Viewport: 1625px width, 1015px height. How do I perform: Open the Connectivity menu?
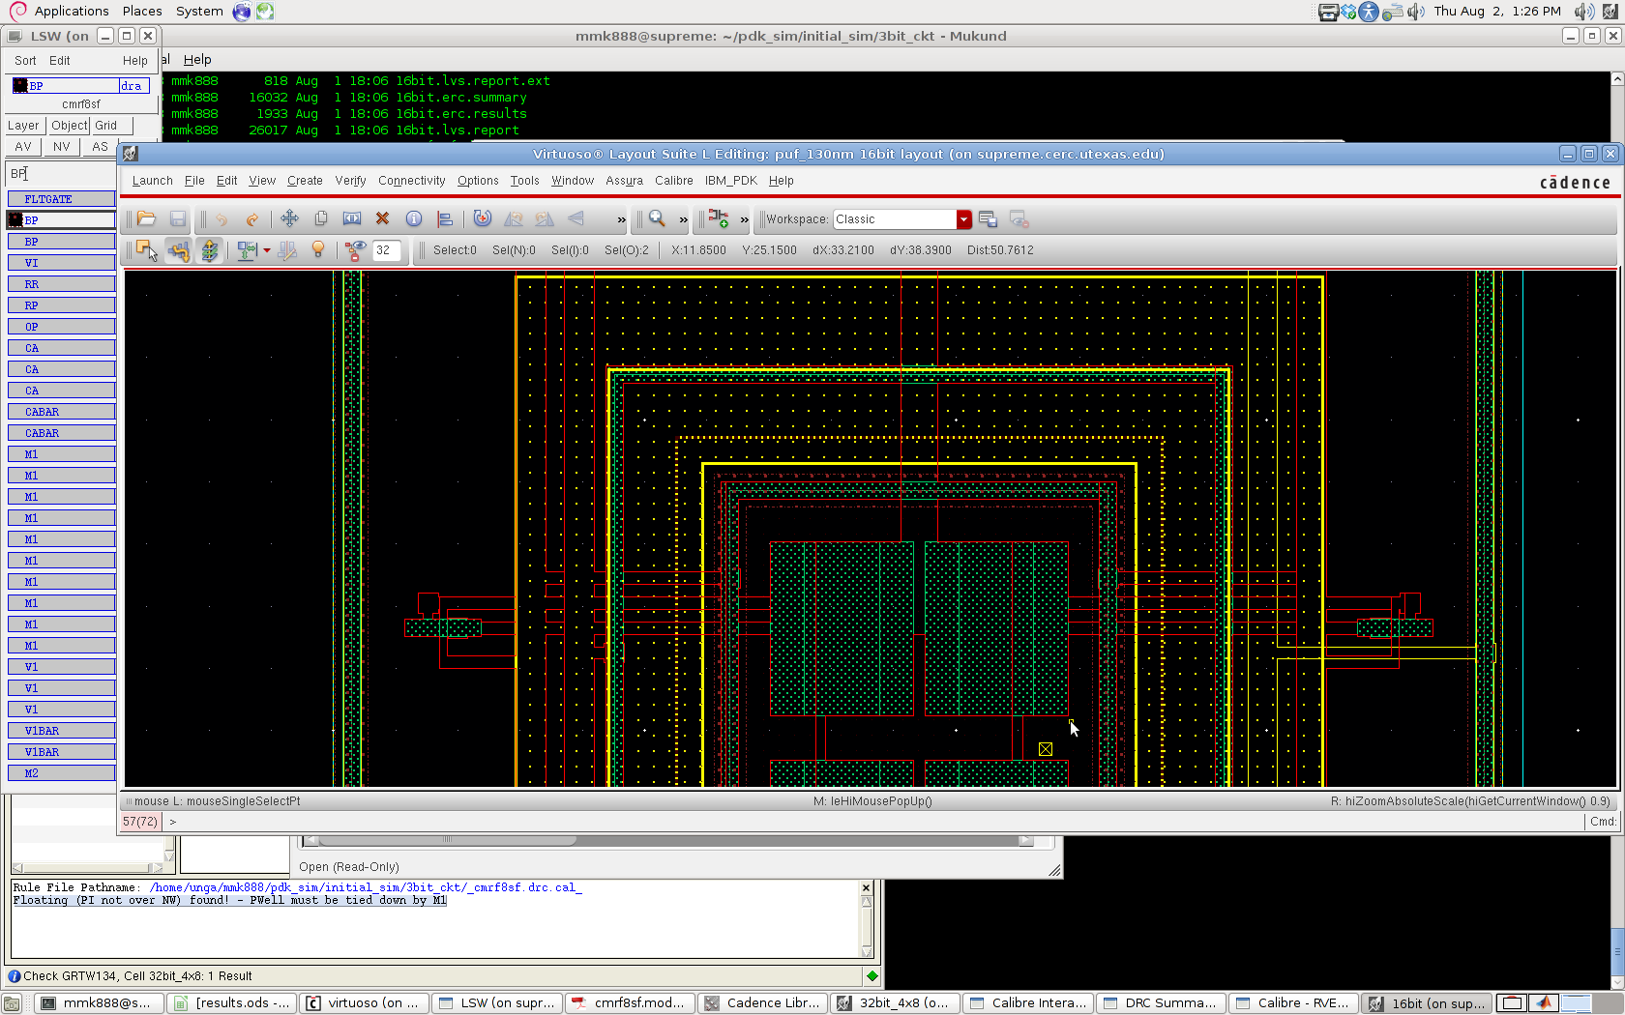pyautogui.click(x=411, y=181)
